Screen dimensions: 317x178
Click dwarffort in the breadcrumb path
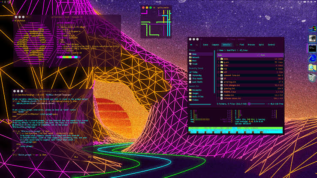231,50
